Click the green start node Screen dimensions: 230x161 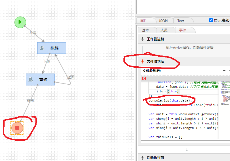[20, 22]
